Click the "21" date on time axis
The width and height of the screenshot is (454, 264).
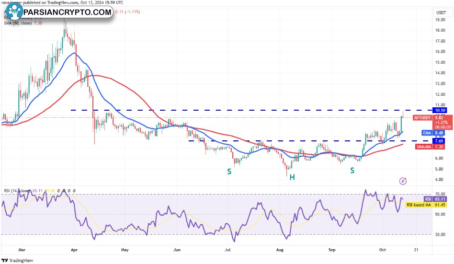coord(416,250)
